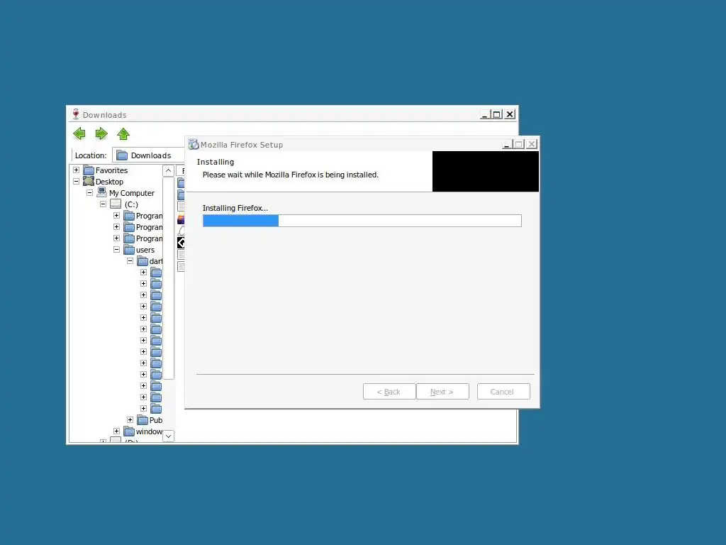Collapse the dart folder node

click(130, 261)
